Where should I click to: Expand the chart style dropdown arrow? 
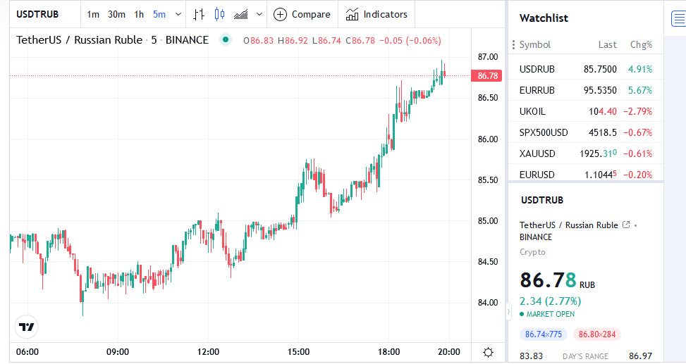point(259,14)
